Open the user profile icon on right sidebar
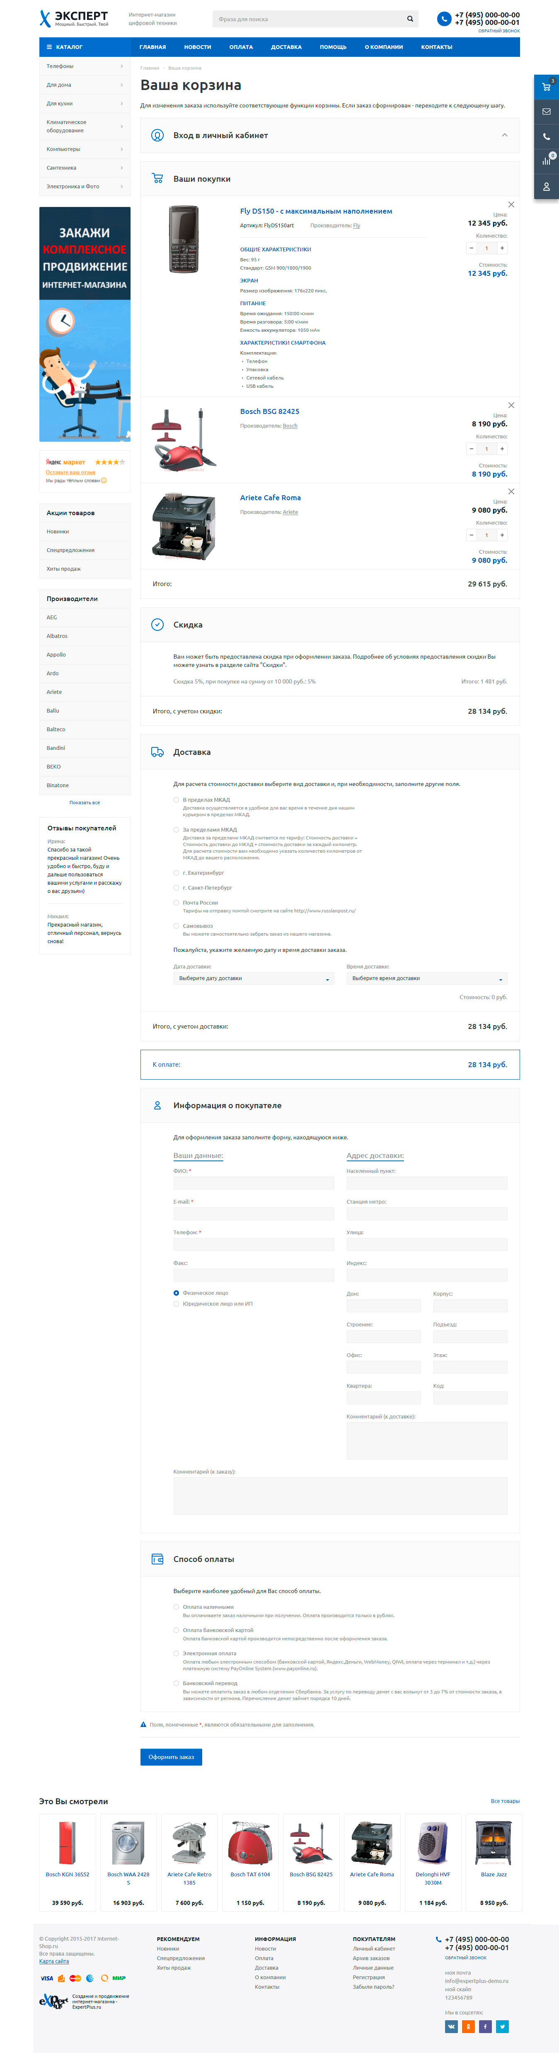The height and width of the screenshot is (2053, 559). (546, 187)
